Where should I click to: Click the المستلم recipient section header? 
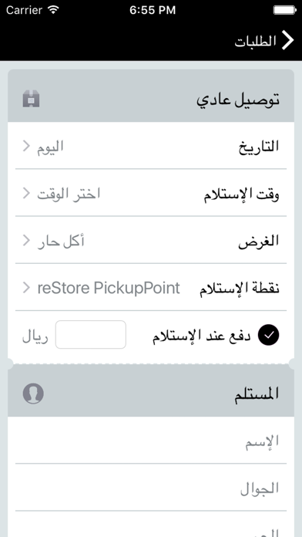coord(151,393)
